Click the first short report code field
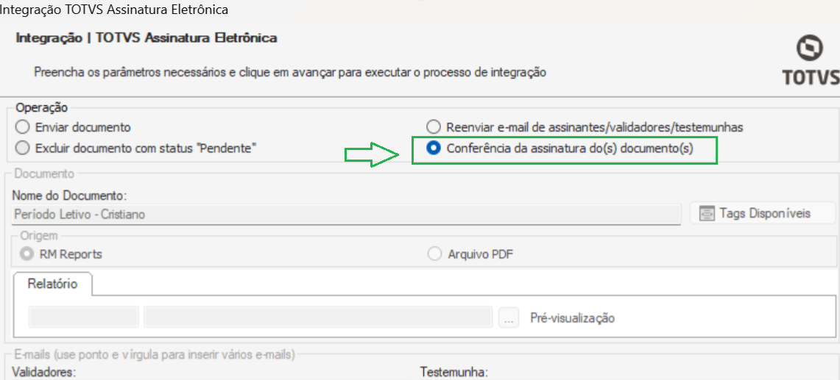The width and height of the screenshot is (840, 380). 84,317
